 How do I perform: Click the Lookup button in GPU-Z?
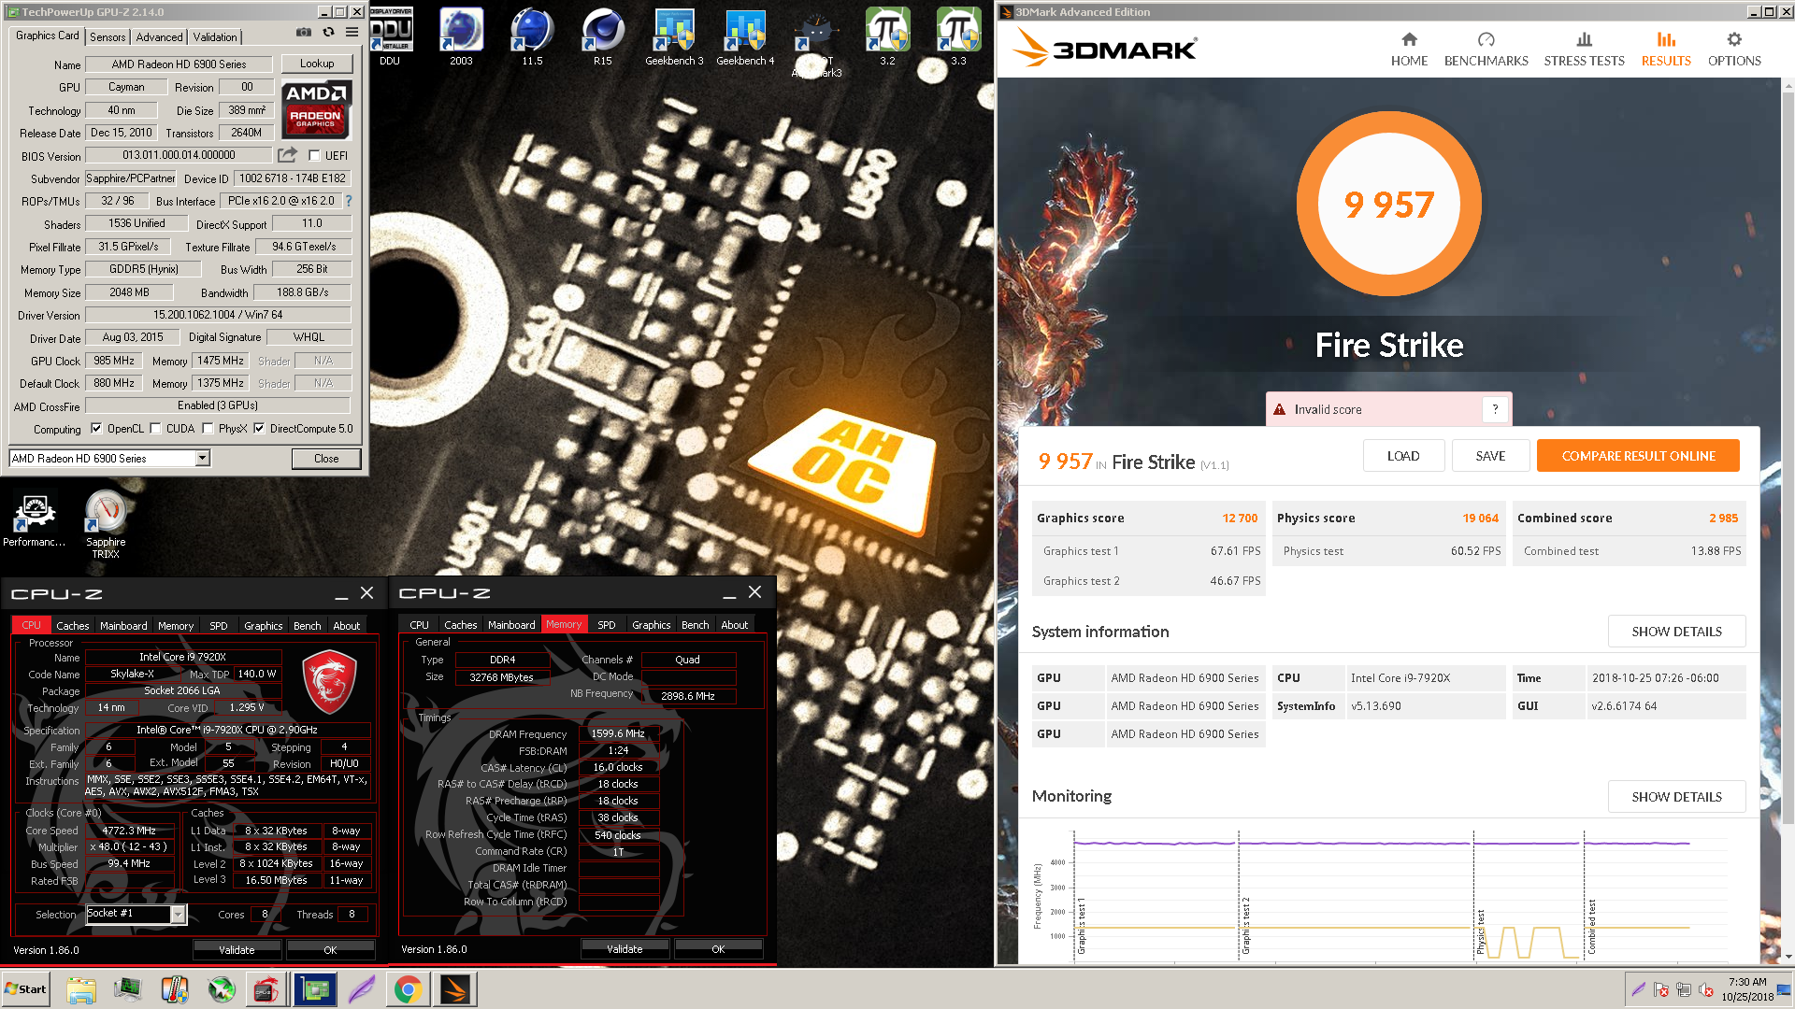tap(317, 64)
